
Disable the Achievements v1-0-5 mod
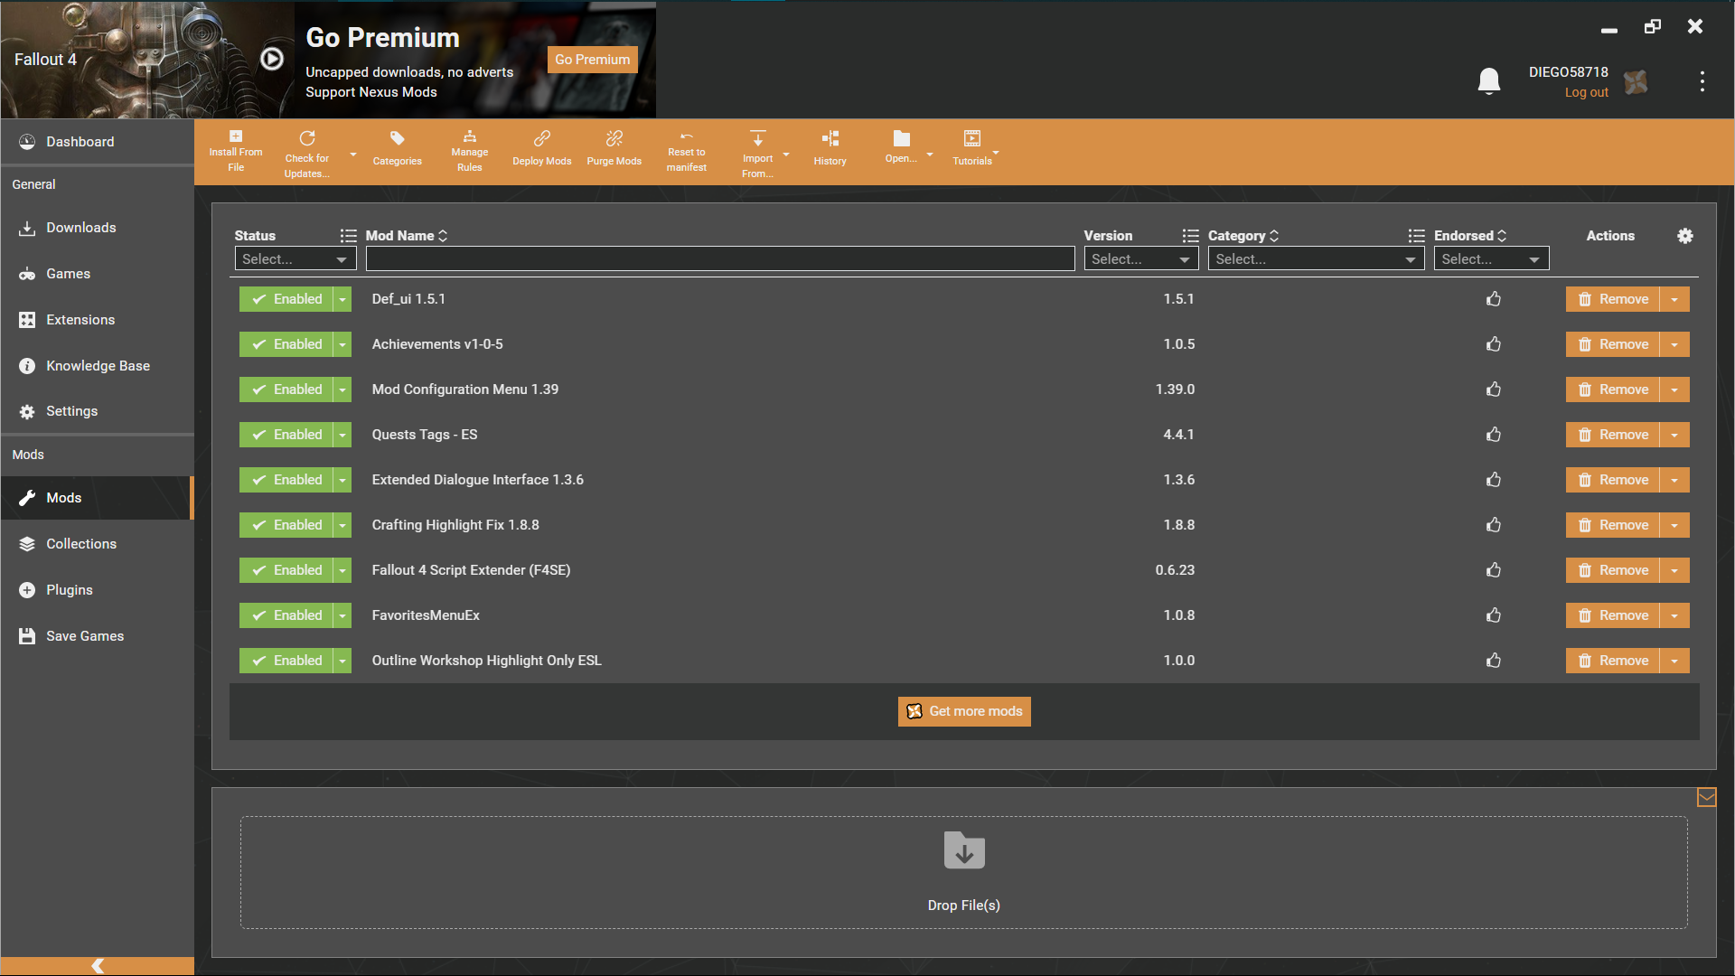coord(286,344)
